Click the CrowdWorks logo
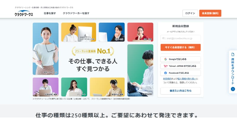Screen dimensions: 237x124 tap(24, 13)
